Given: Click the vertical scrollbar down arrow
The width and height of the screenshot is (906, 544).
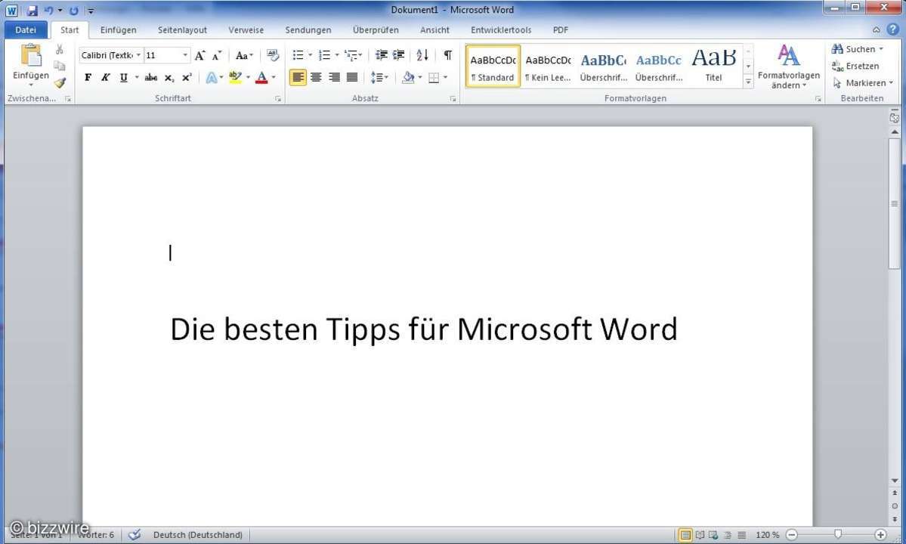Looking at the screenshot, I should coord(895,481).
